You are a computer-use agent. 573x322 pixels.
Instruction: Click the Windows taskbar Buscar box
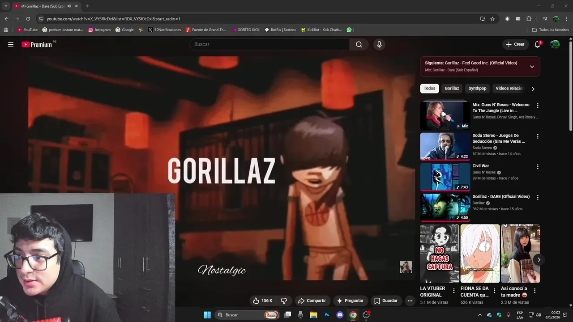[x=247, y=315]
